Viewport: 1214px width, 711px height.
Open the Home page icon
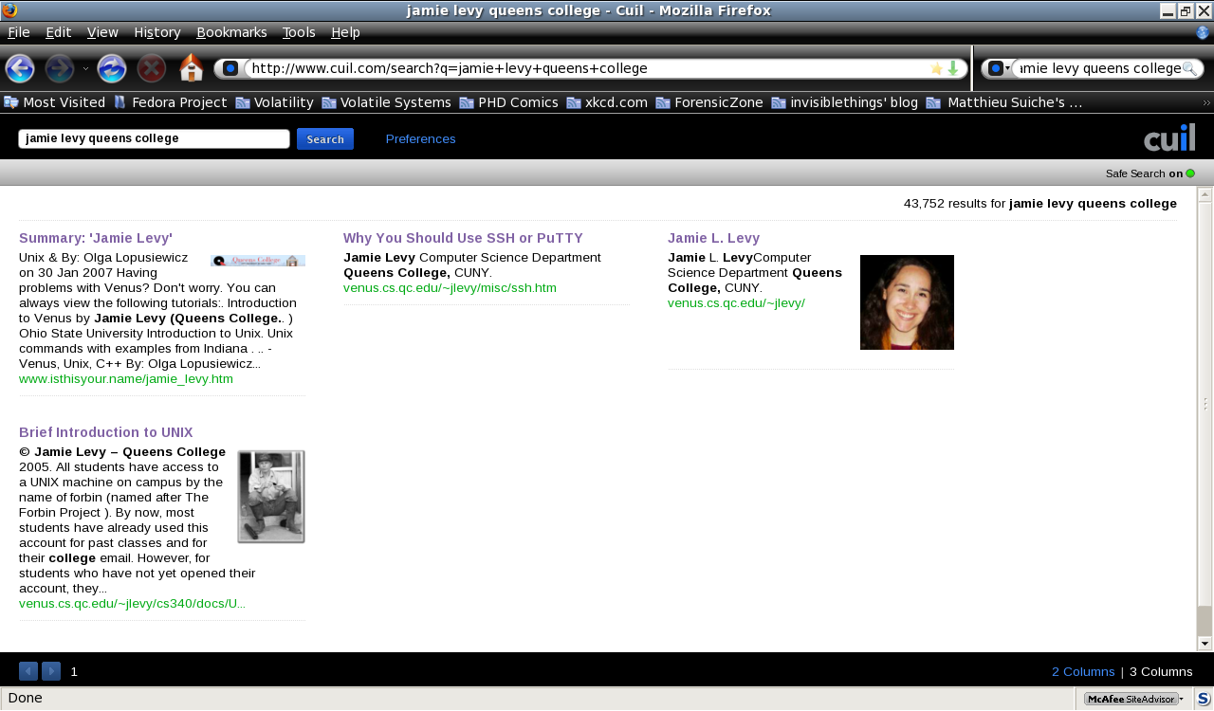pos(192,68)
